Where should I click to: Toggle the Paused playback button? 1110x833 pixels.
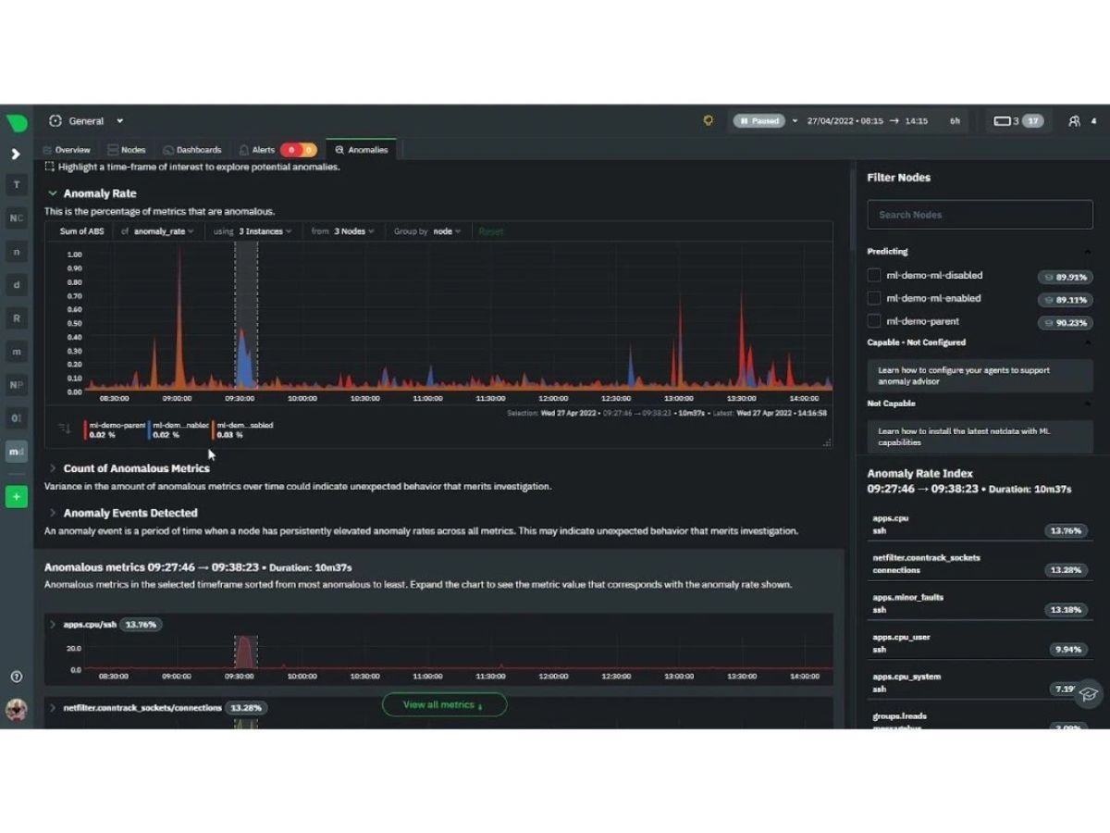point(758,121)
